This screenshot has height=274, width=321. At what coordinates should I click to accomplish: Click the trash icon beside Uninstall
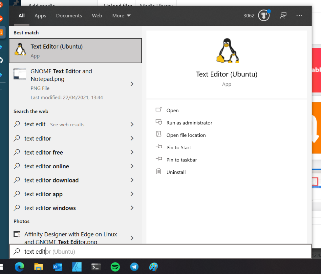pos(159,171)
